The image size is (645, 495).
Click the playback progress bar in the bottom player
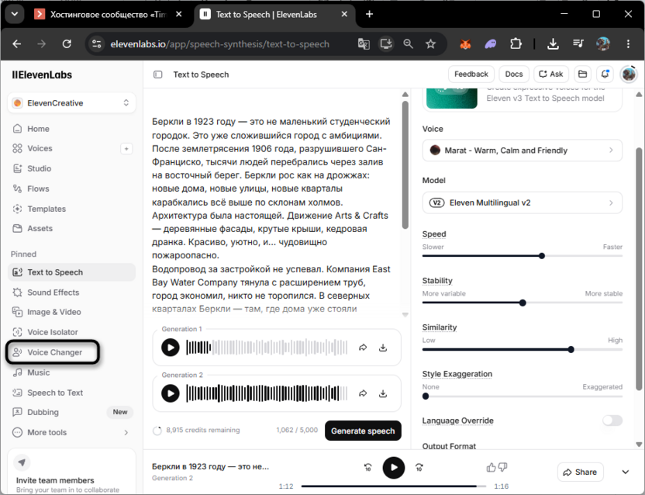click(x=393, y=486)
